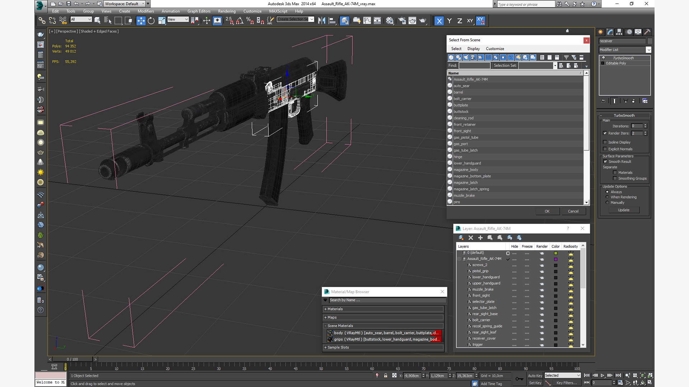Open the MAXScript menu
Viewport: 689px width, 387px height.
click(278, 11)
